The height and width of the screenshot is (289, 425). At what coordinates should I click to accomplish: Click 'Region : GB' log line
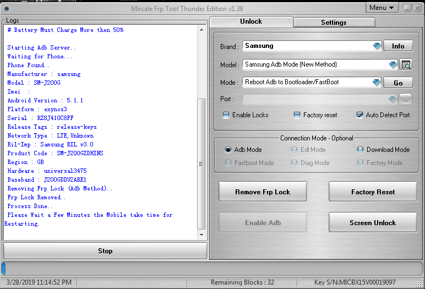point(25,162)
